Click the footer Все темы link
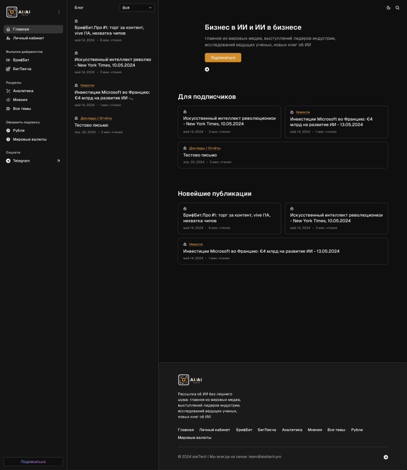The width and height of the screenshot is (407, 470). point(336,430)
